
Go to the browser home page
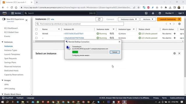coord(16,8)
